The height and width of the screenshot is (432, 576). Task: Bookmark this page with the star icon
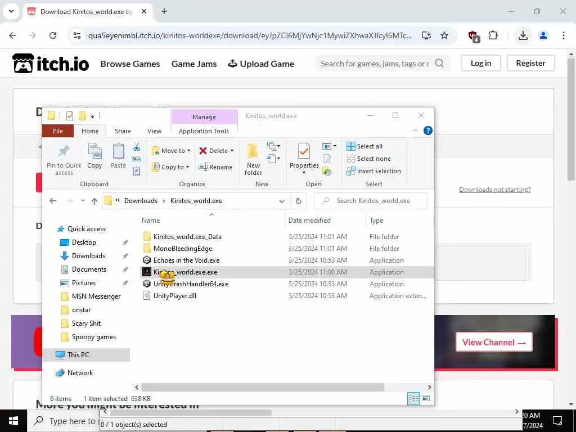point(444,35)
